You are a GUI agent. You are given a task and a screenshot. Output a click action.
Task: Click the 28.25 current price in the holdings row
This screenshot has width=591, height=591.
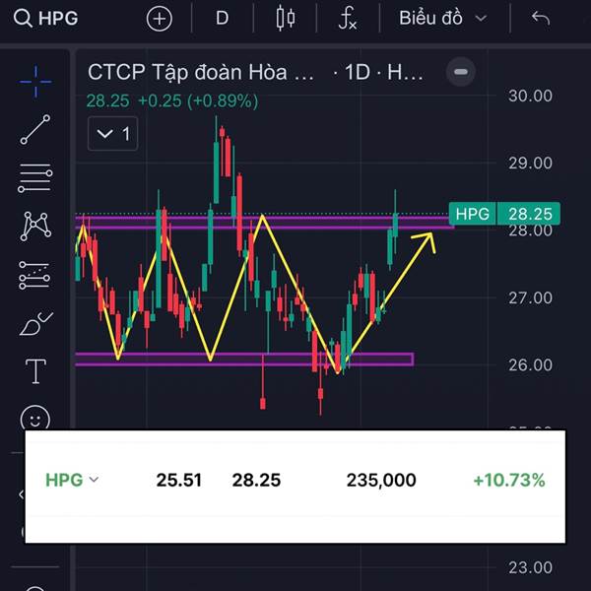coord(256,481)
